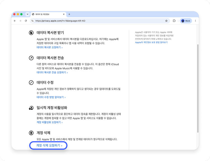Go back to the previous page
Viewport: 210px width, 161px height.
click(x=15, y=21)
